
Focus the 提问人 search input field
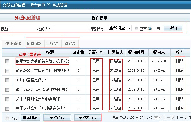tap(70, 29)
